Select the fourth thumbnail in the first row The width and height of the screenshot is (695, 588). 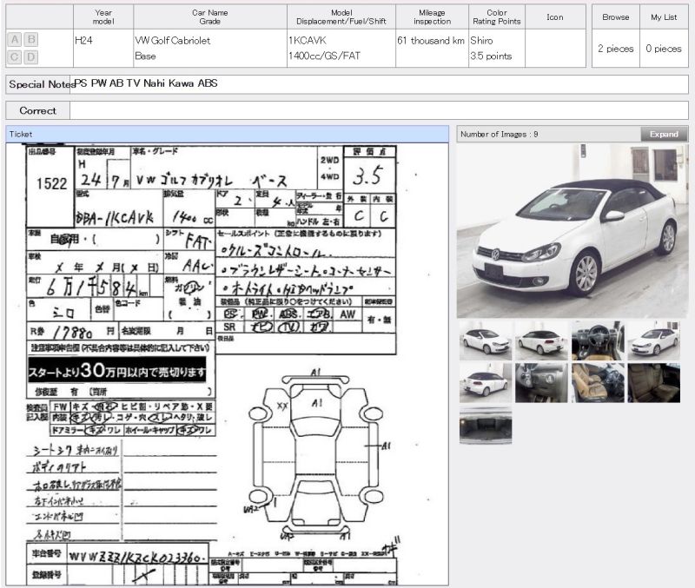point(654,340)
